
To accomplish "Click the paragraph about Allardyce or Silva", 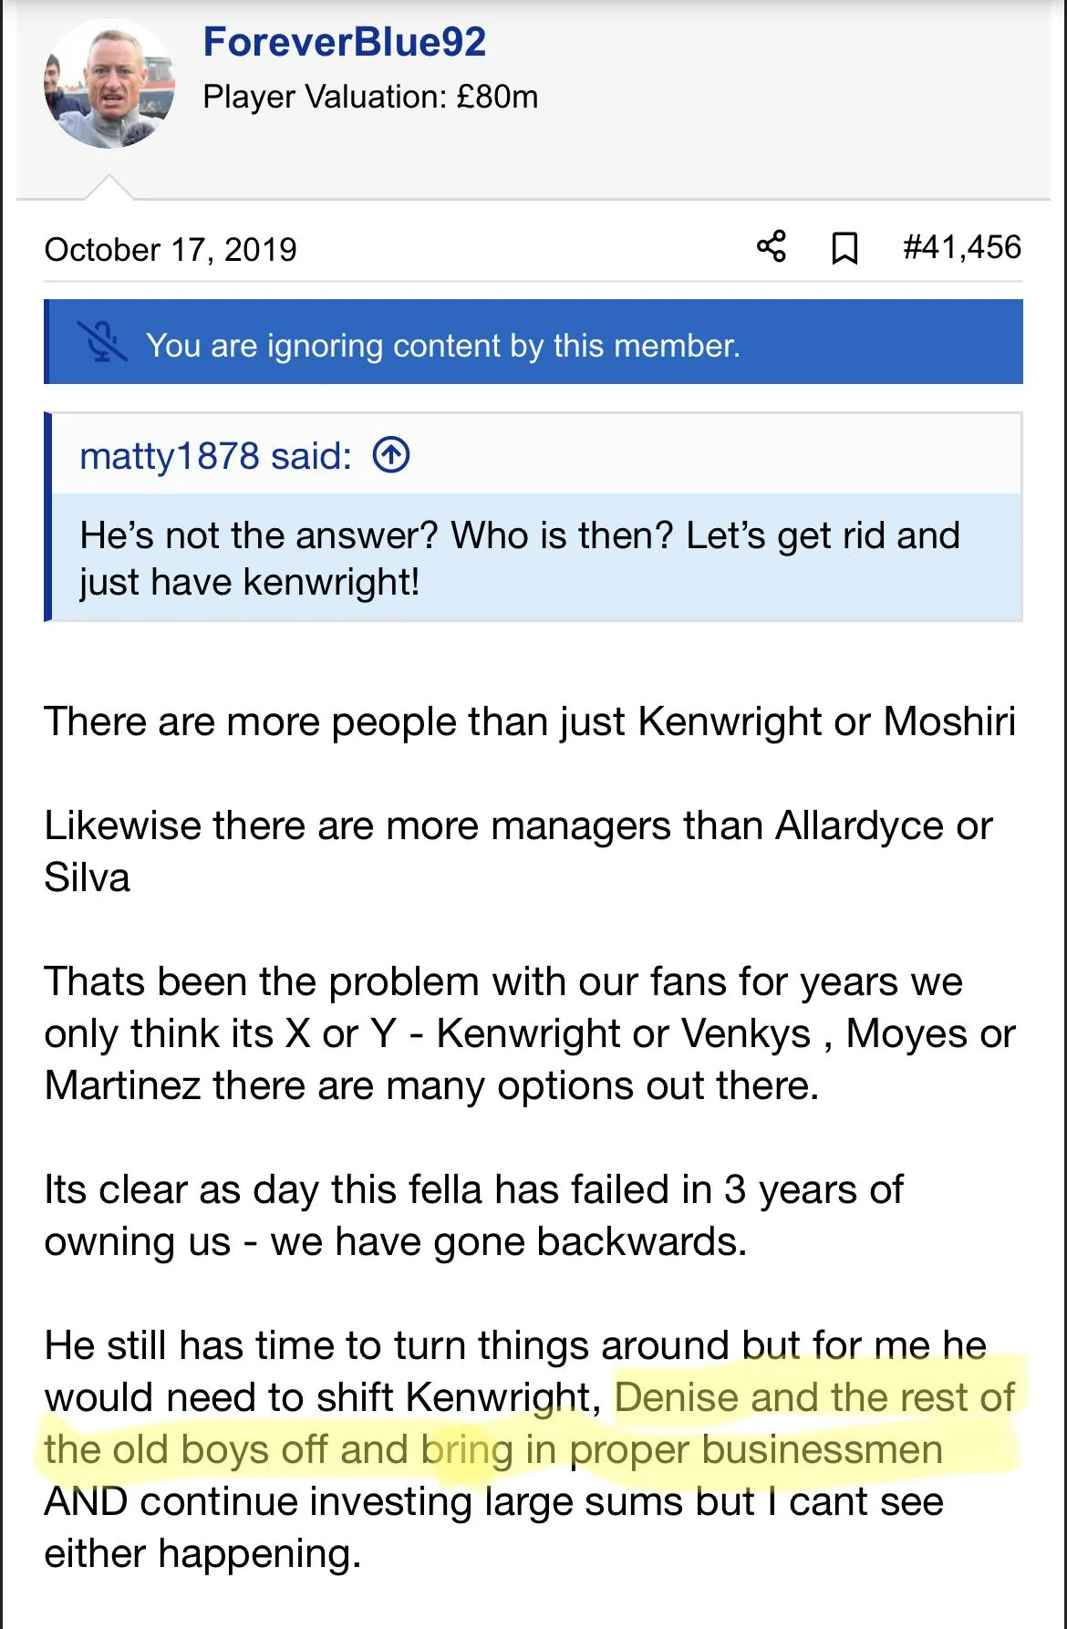I will click(x=517, y=851).
